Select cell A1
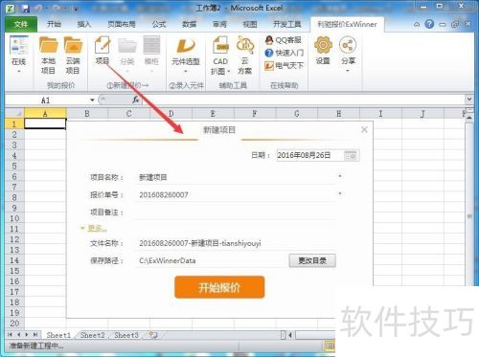The image size is (479, 357). coord(45,123)
